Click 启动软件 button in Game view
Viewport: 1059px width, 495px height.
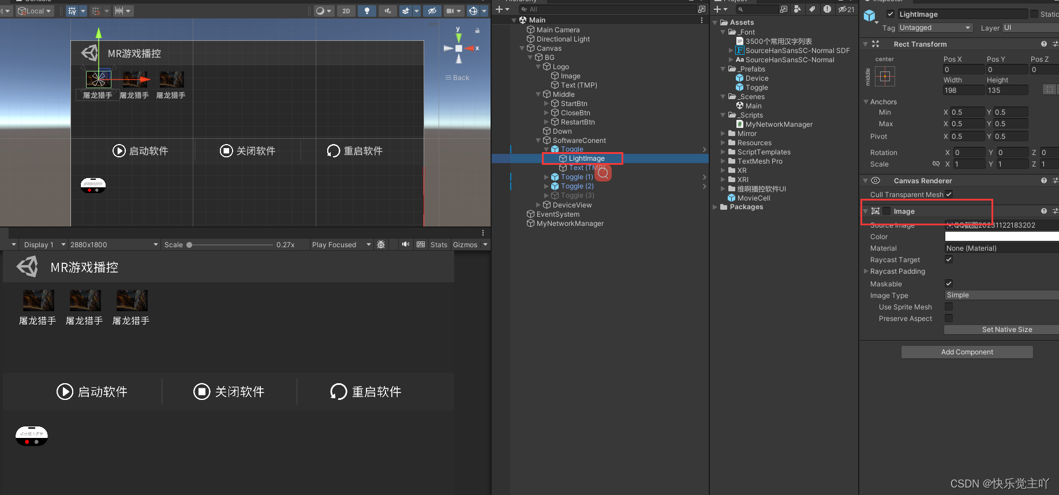tap(92, 392)
